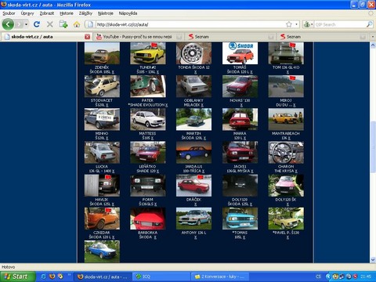
Task: Expand the search engine dropdown
Action: (308, 24)
